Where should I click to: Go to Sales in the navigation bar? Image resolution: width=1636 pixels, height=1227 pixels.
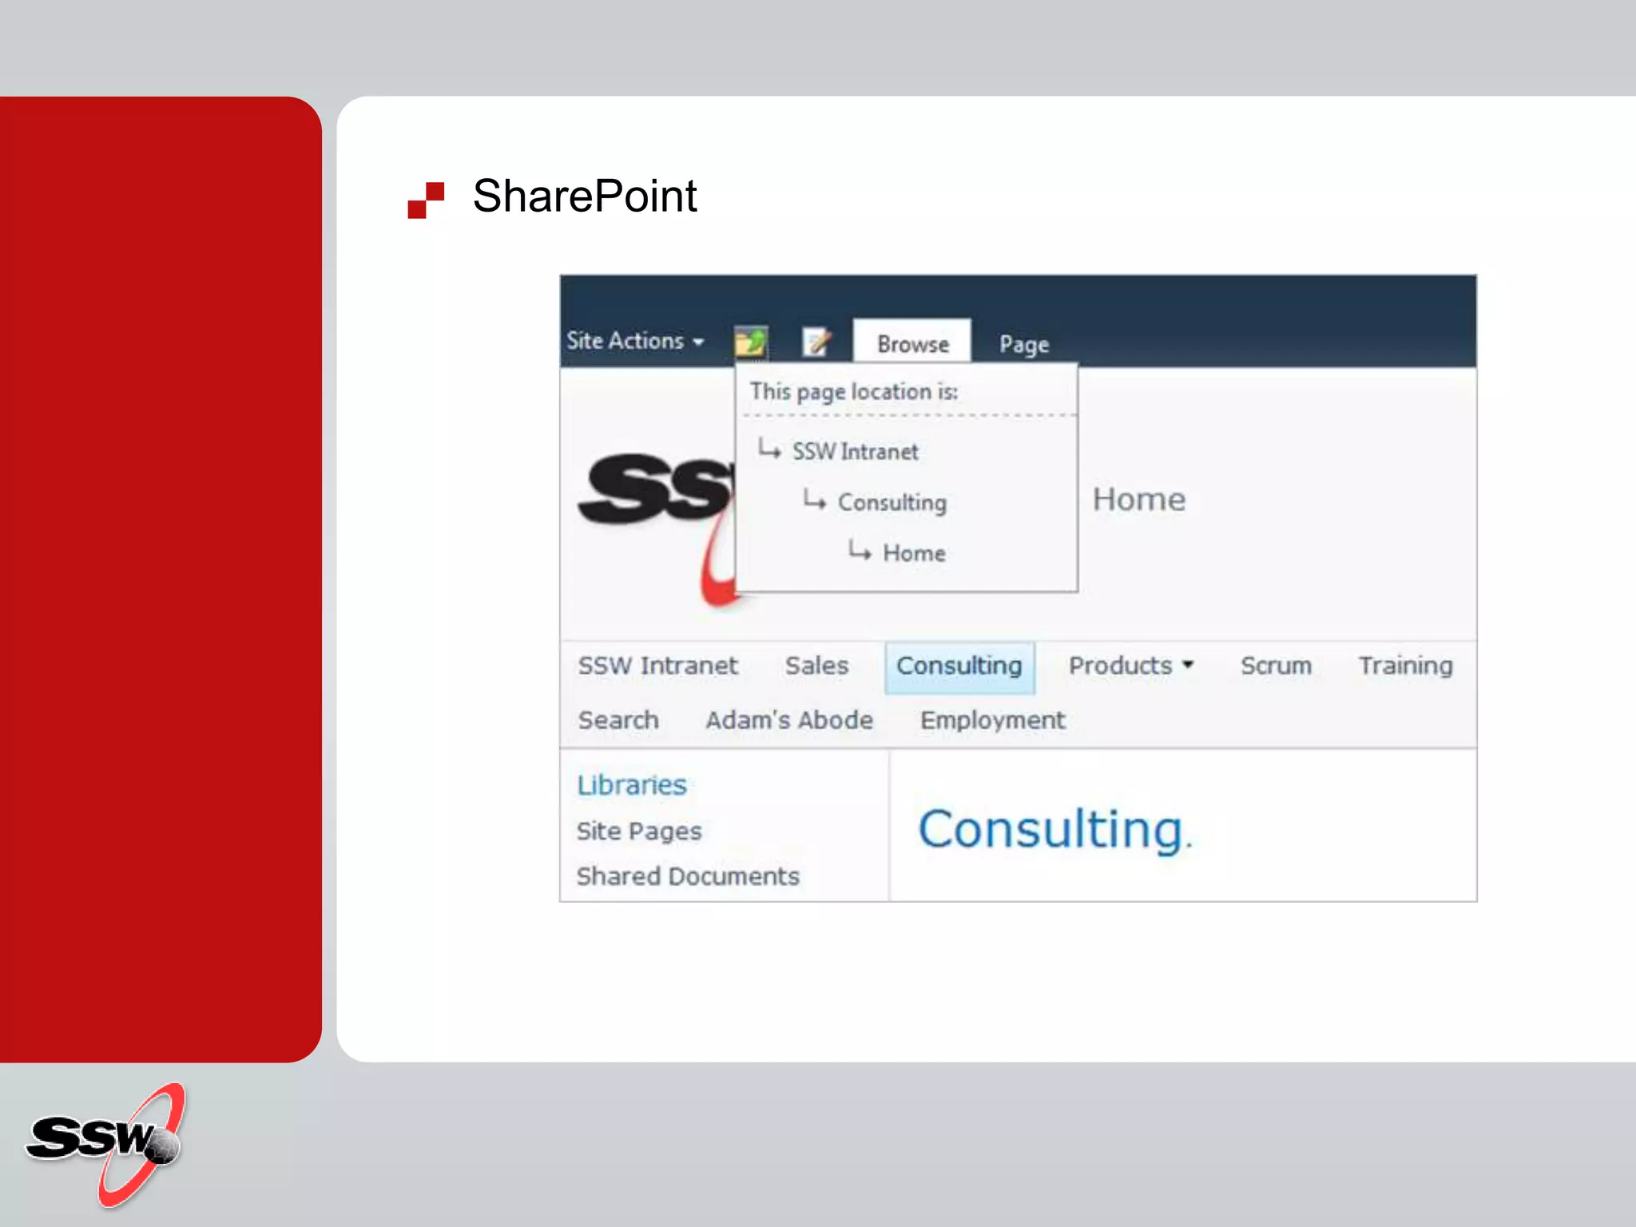click(816, 665)
